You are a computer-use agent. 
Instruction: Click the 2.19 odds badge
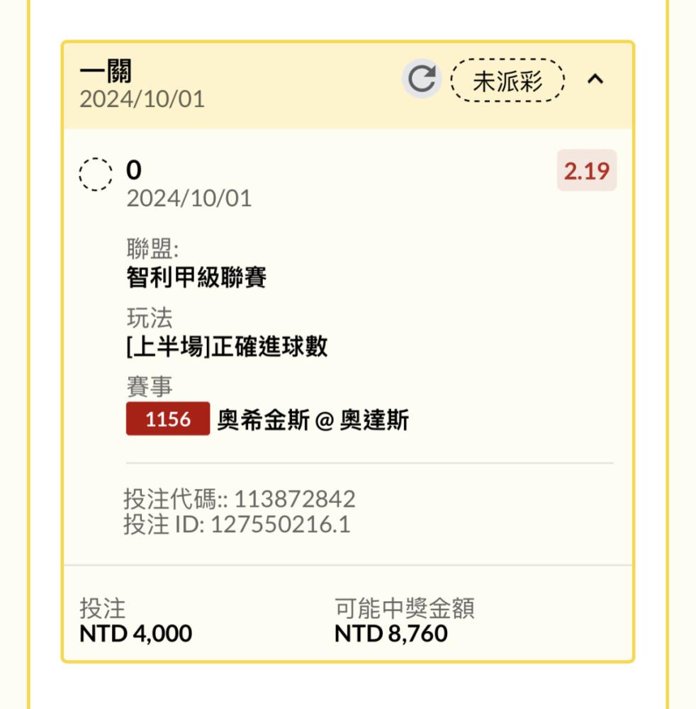point(587,170)
